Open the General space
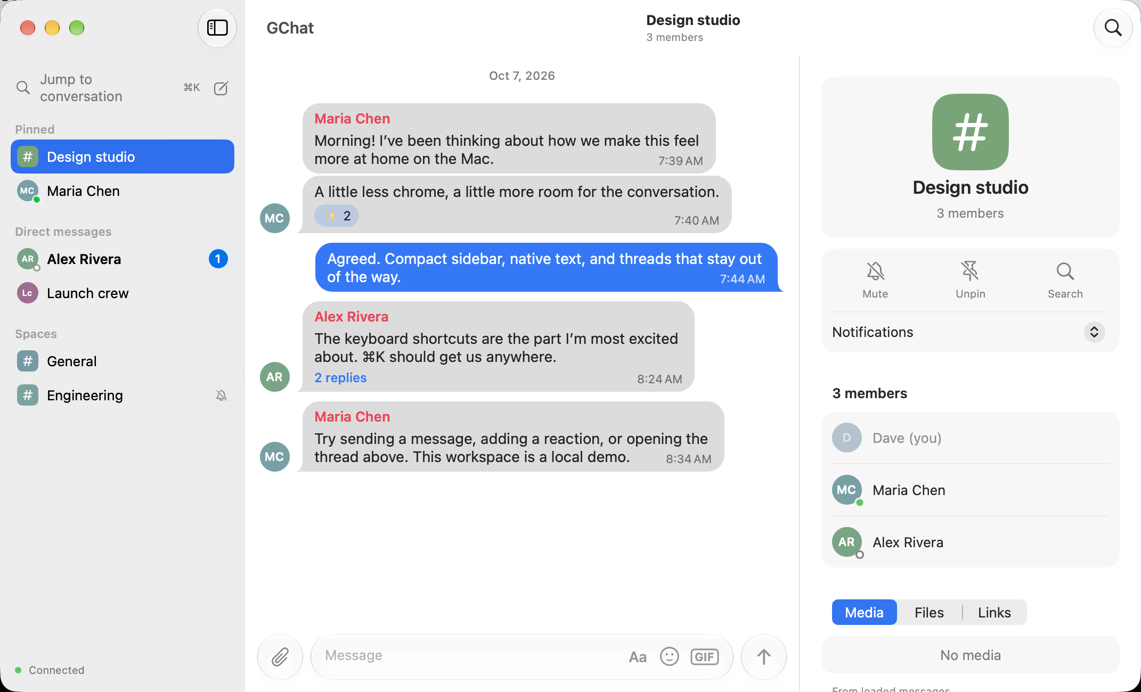The image size is (1141, 692). 123,361
